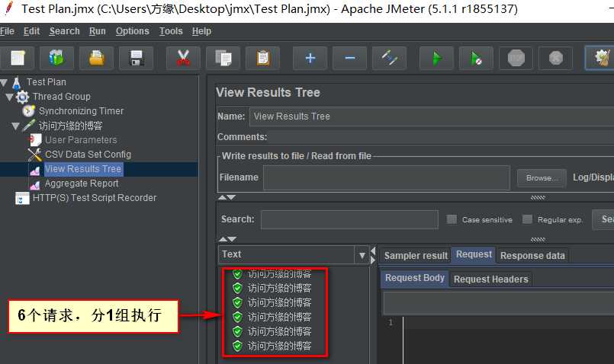The height and width of the screenshot is (364, 614).
Task: Open the Tools menu
Action: (x=171, y=31)
